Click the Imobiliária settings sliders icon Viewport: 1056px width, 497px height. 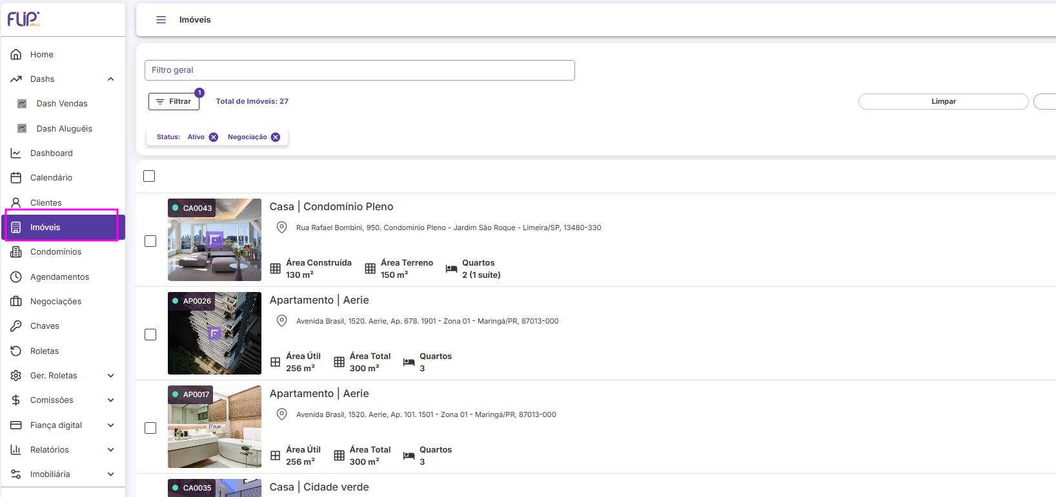tap(16, 474)
